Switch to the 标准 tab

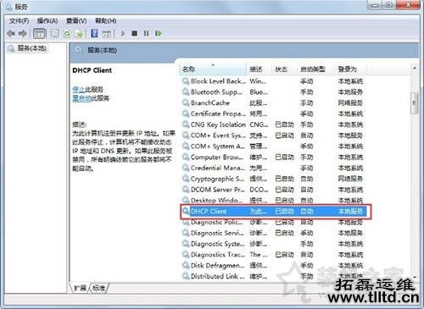[x=98, y=288]
